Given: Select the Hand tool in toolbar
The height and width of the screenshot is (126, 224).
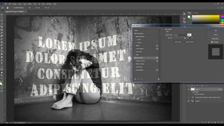Looking at the screenshot, I should [x=2, y=72].
